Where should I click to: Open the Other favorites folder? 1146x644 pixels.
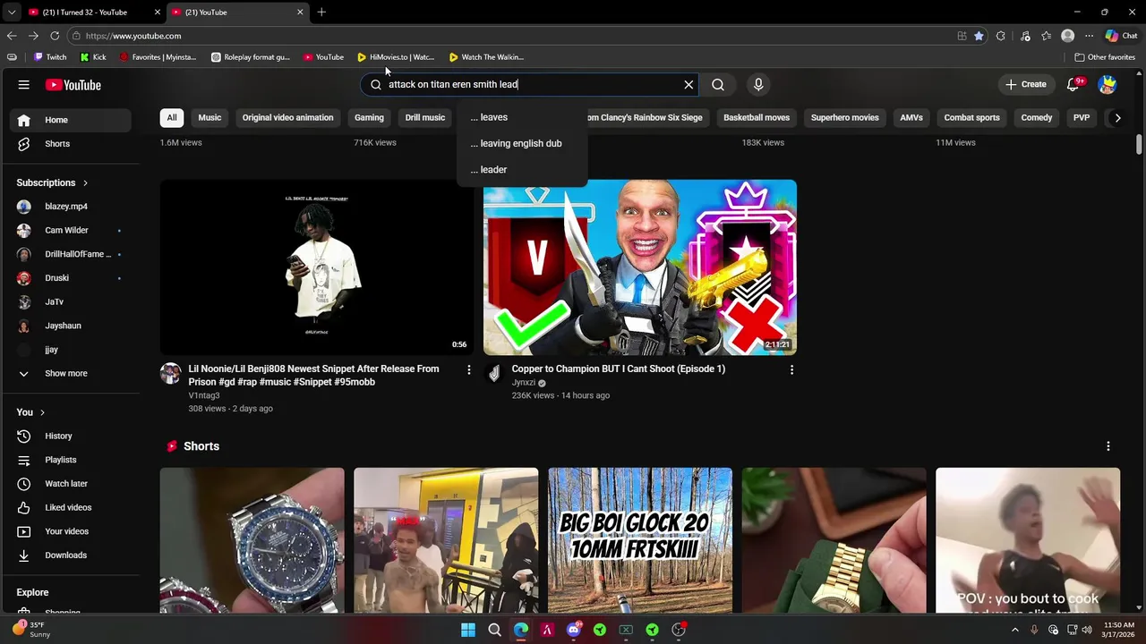click(1105, 57)
